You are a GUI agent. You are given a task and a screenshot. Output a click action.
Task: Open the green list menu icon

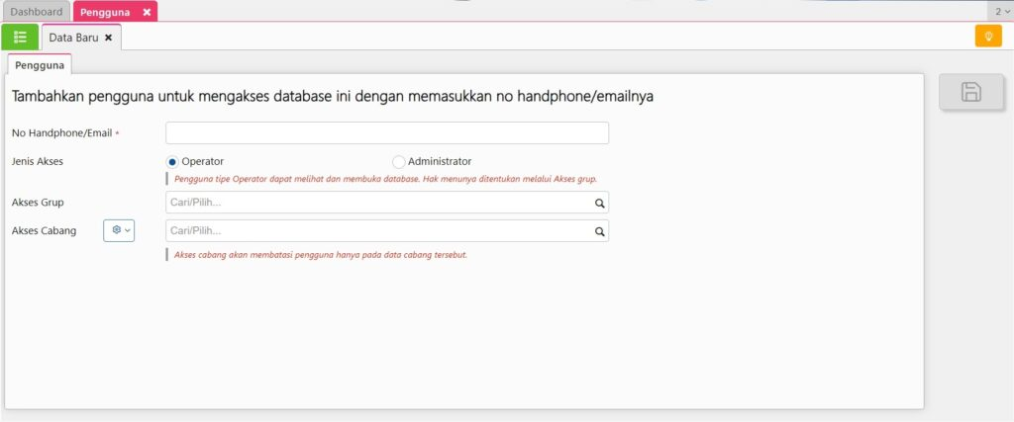pyautogui.click(x=20, y=37)
